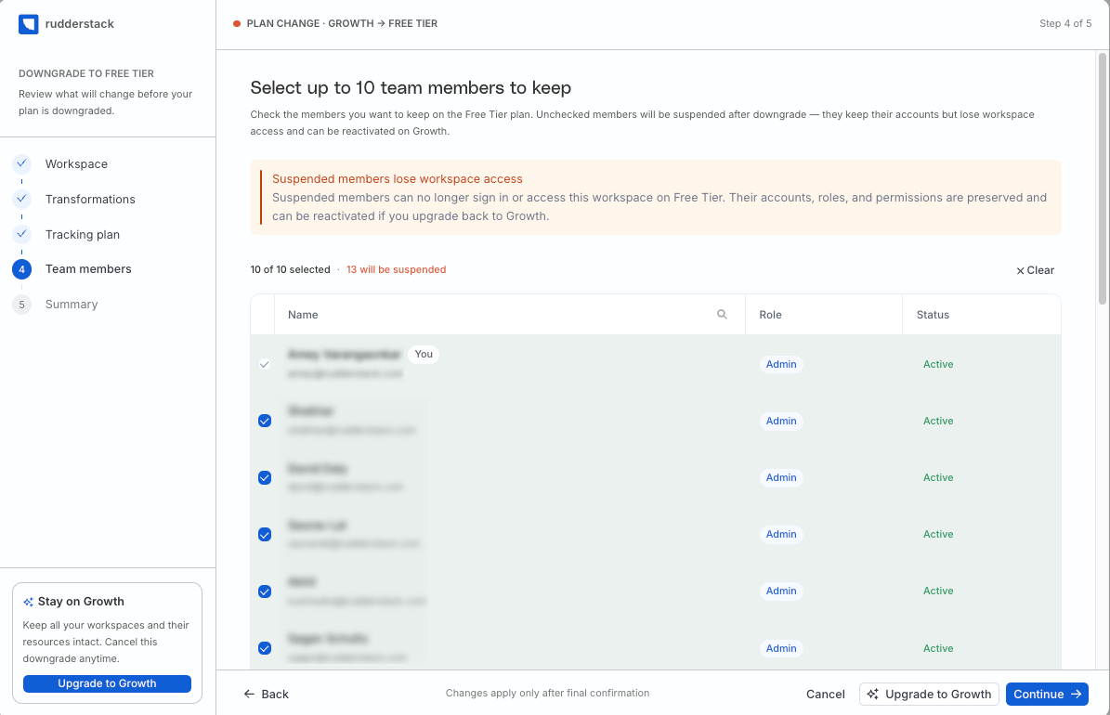
Task: Click 'Changes apply only after final confirmation'
Action: tap(547, 694)
